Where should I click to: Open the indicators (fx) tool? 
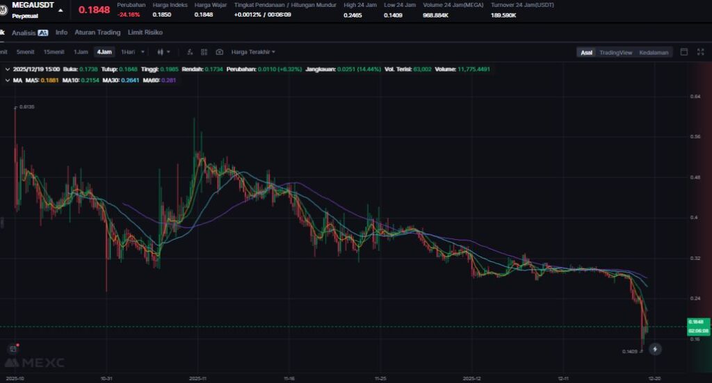(x=191, y=52)
